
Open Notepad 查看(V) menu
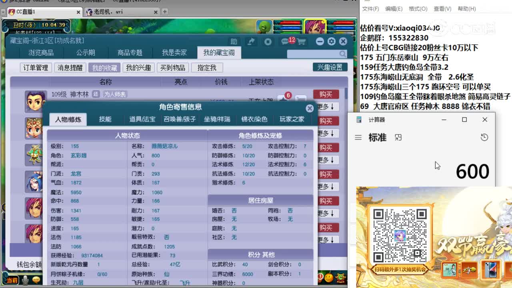442,9
